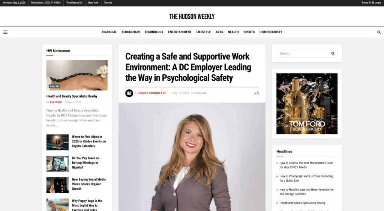Open the hamburger side menu

click(x=5, y=32)
